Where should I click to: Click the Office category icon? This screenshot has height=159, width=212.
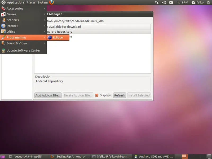click(x=3, y=32)
